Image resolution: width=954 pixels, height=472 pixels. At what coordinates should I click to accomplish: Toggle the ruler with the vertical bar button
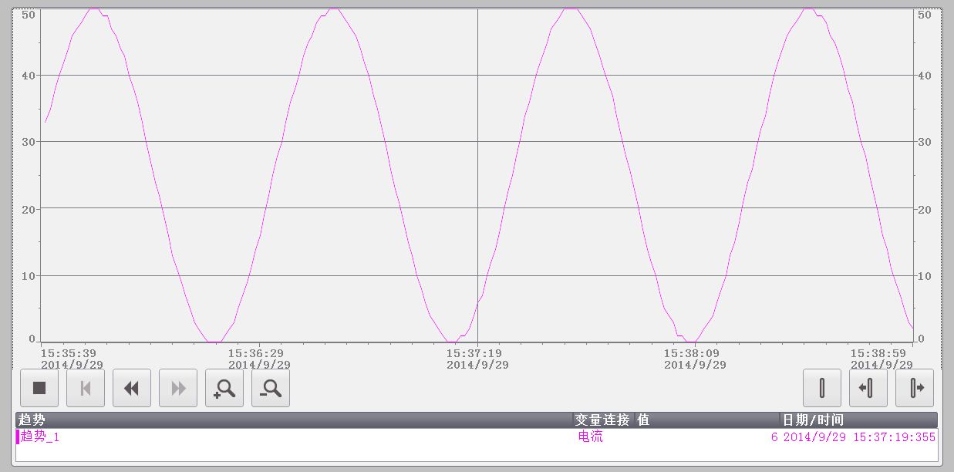(822, 388)
